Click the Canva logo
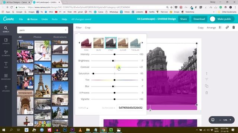The width and height of the screenshot is (238, 133). pyautogui.click(x=9, y=19)
